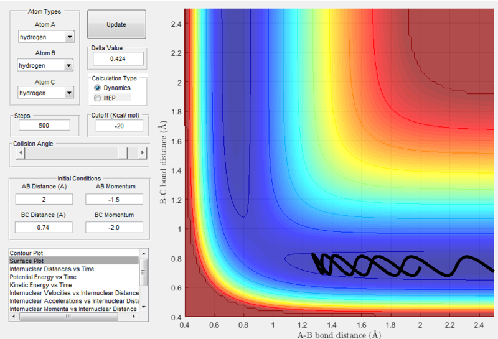
Task: Click the collision angle slider right arrow
Action: click(x=143, y=152)
